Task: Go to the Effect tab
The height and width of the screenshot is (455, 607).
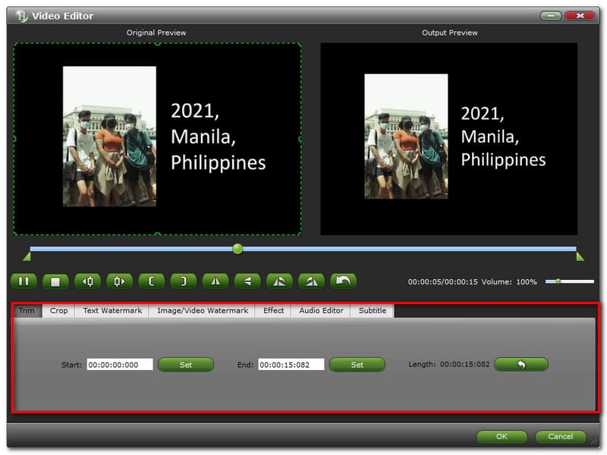Action: (273, 311)
